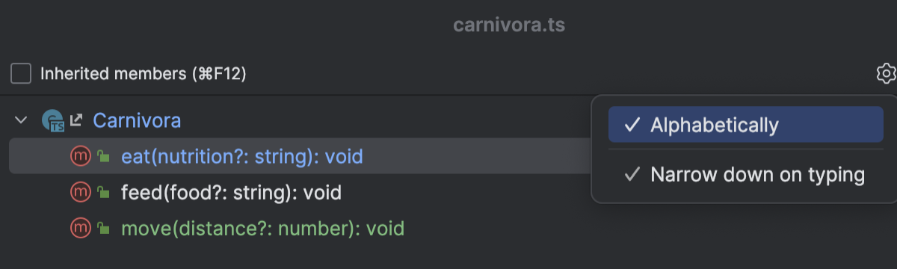Screen dimensions: 897x269
Task: Click the red method icon for eat
Action: (80, 157)
